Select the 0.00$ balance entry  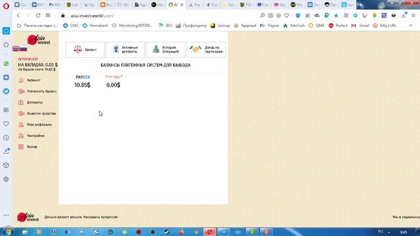114,81
